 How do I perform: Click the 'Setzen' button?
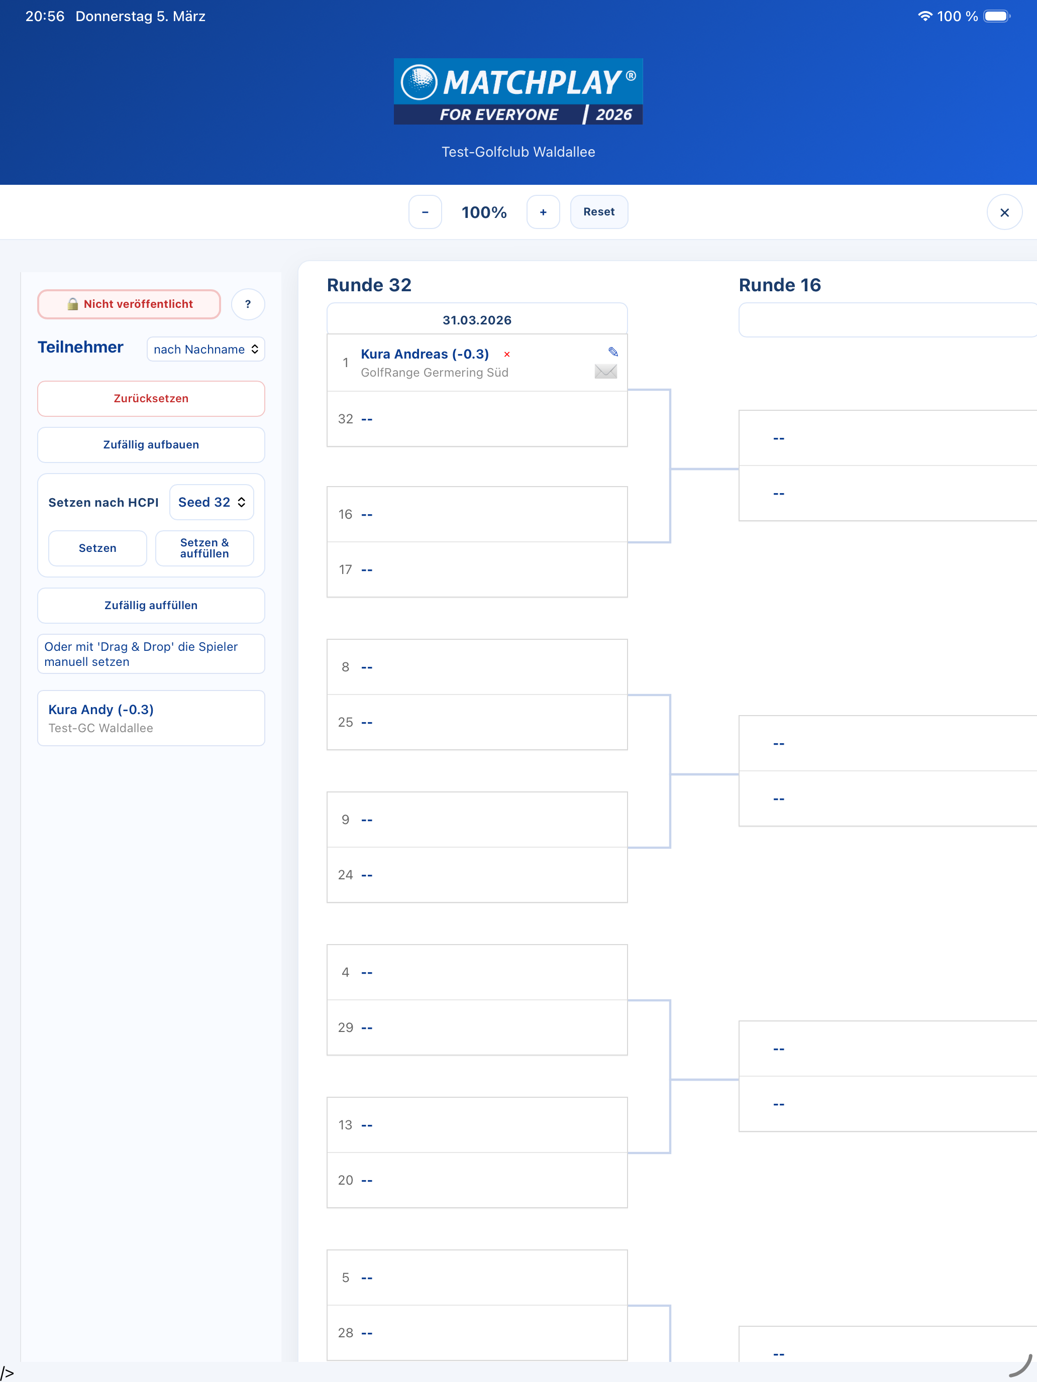pos(97,548)
